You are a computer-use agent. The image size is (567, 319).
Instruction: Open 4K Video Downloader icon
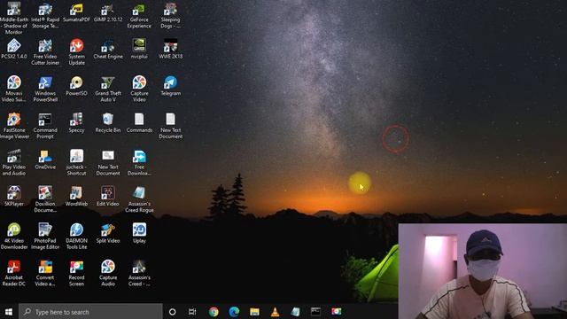coord(14,237)
